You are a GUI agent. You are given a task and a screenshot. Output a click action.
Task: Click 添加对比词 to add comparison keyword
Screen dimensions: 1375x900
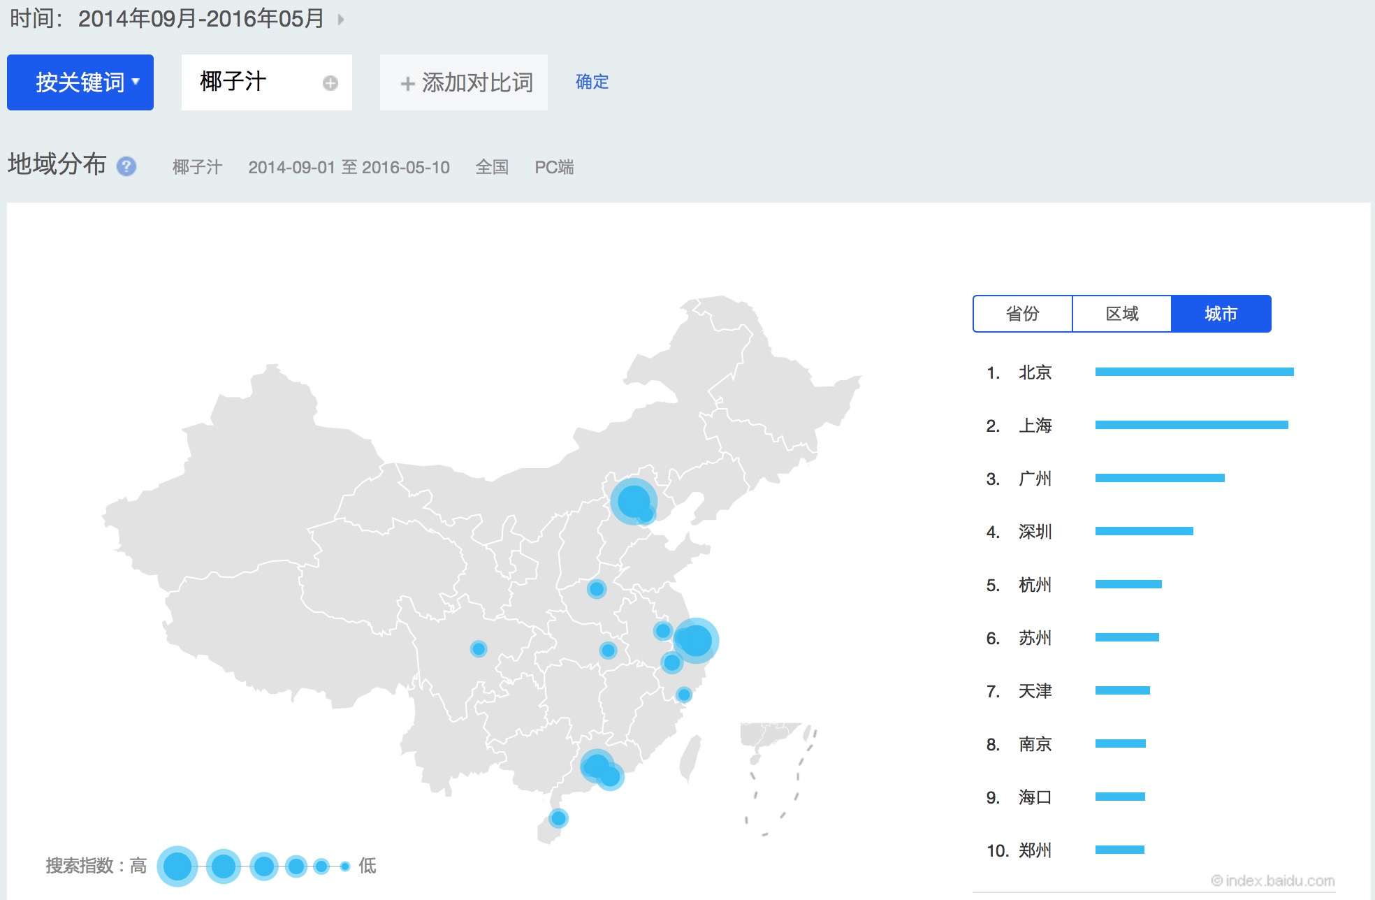pyautogui.click(x=465, y=82)
